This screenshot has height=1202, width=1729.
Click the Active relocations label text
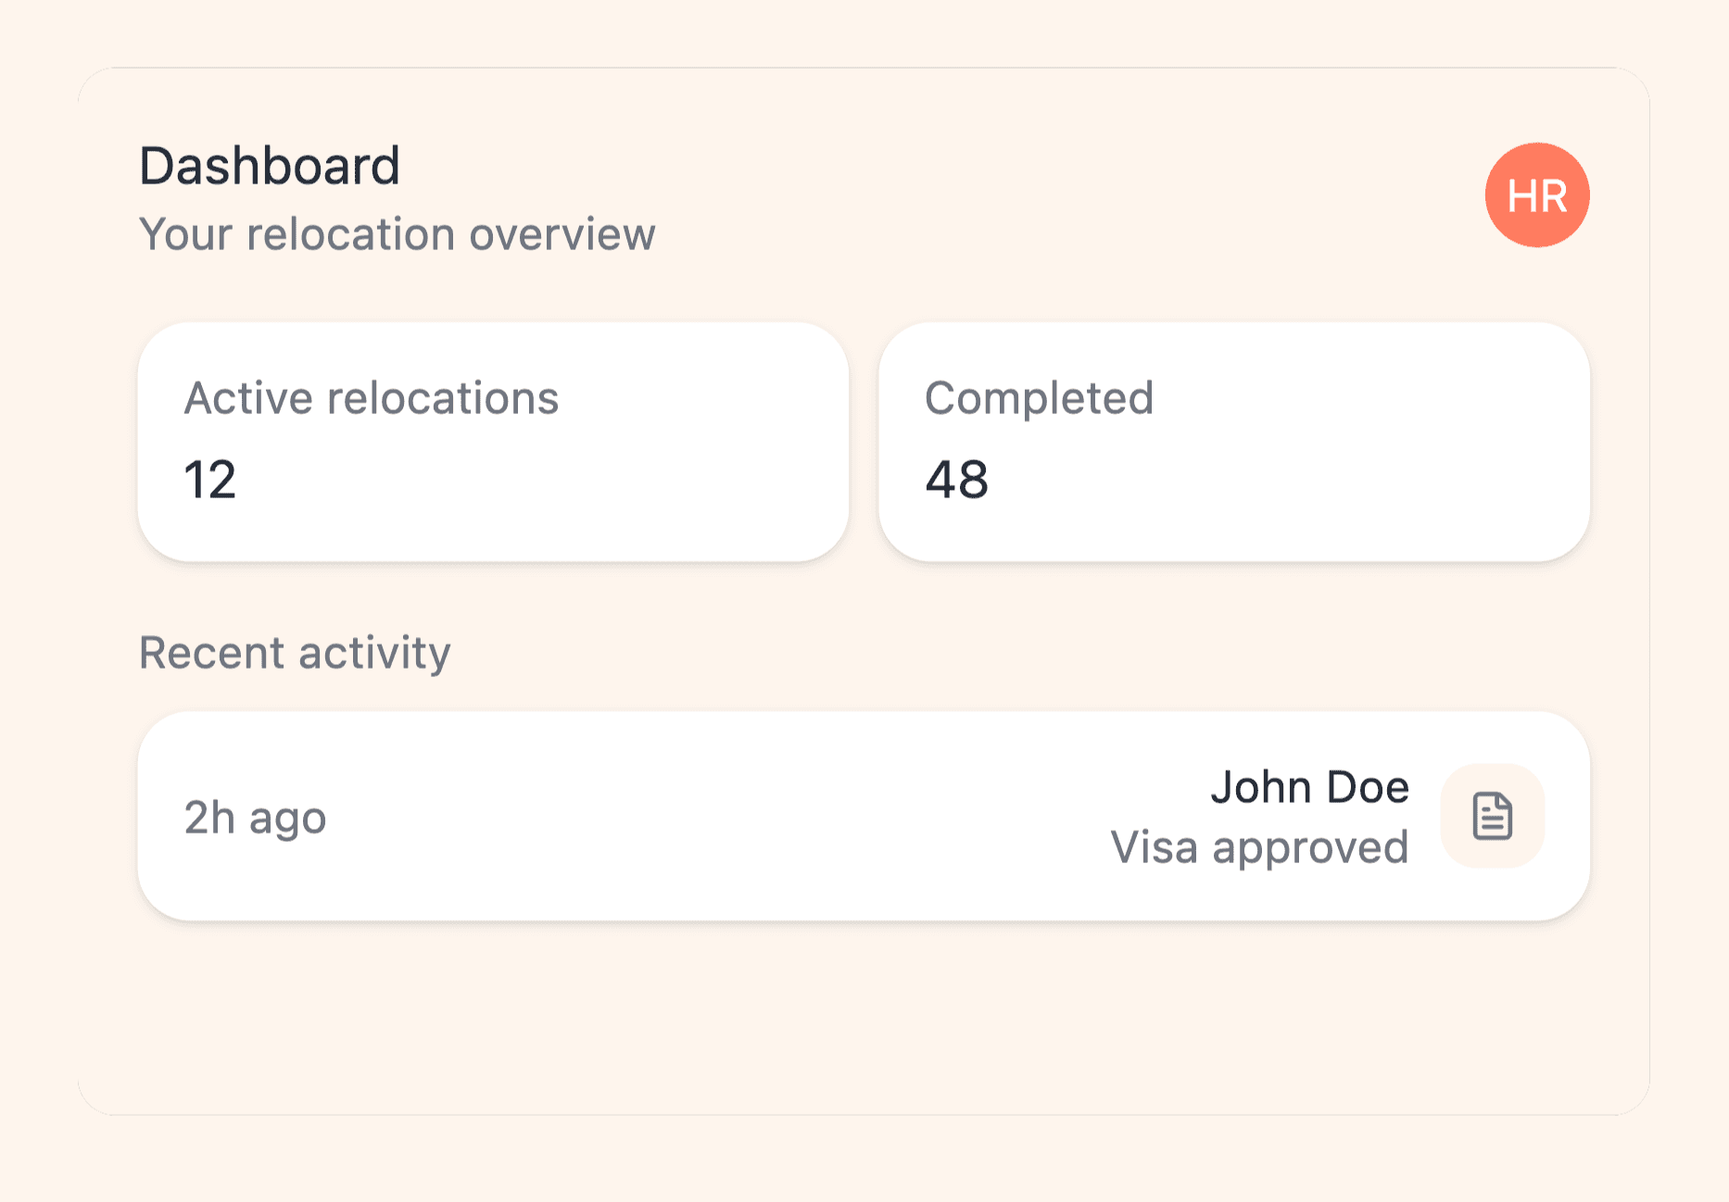pyautogui.click(x=371, y=398)
